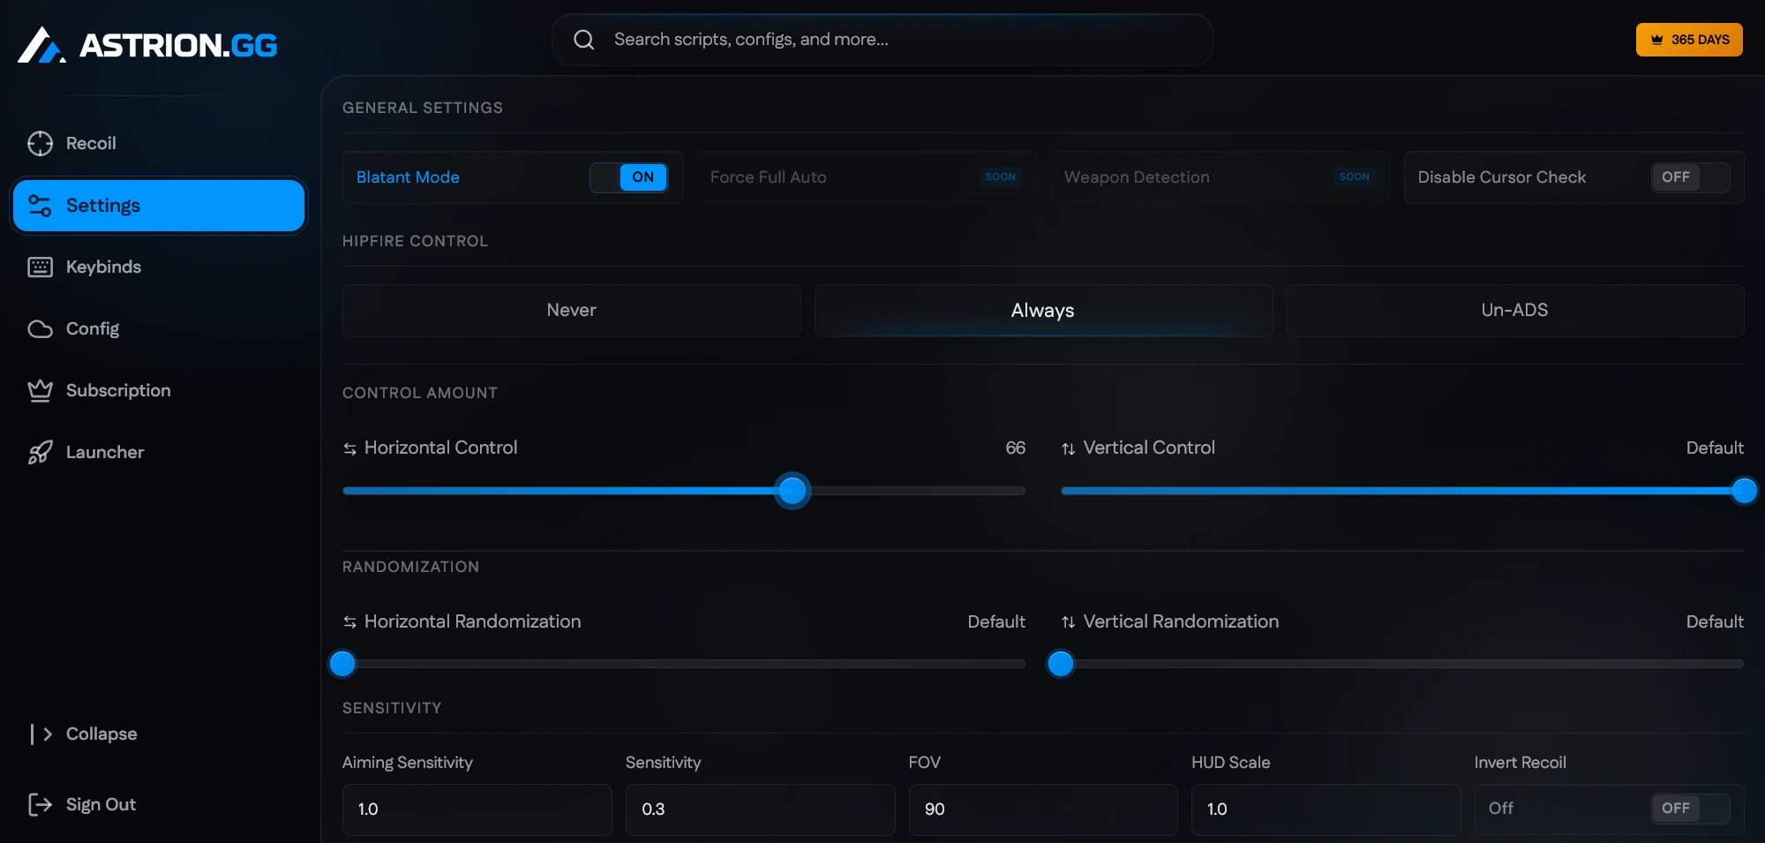Click the Astrion.gg logo
Viewport: 1765px width, 843px height.
click(x=147, y=45)
